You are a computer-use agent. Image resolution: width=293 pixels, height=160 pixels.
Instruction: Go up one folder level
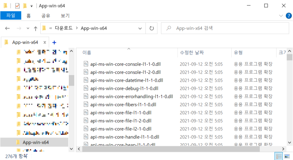click(x=36, y=28)
